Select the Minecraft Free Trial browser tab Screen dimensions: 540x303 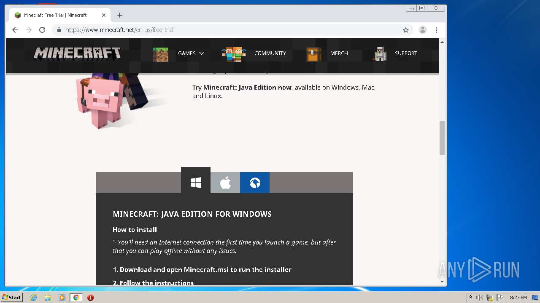[x=60, y=15]
